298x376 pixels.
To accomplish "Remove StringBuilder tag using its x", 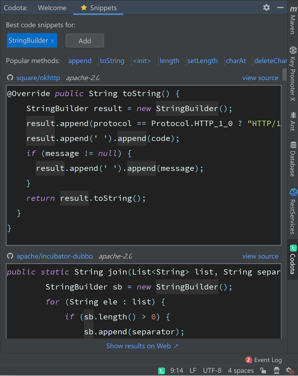I will click(x=52, y=41).
